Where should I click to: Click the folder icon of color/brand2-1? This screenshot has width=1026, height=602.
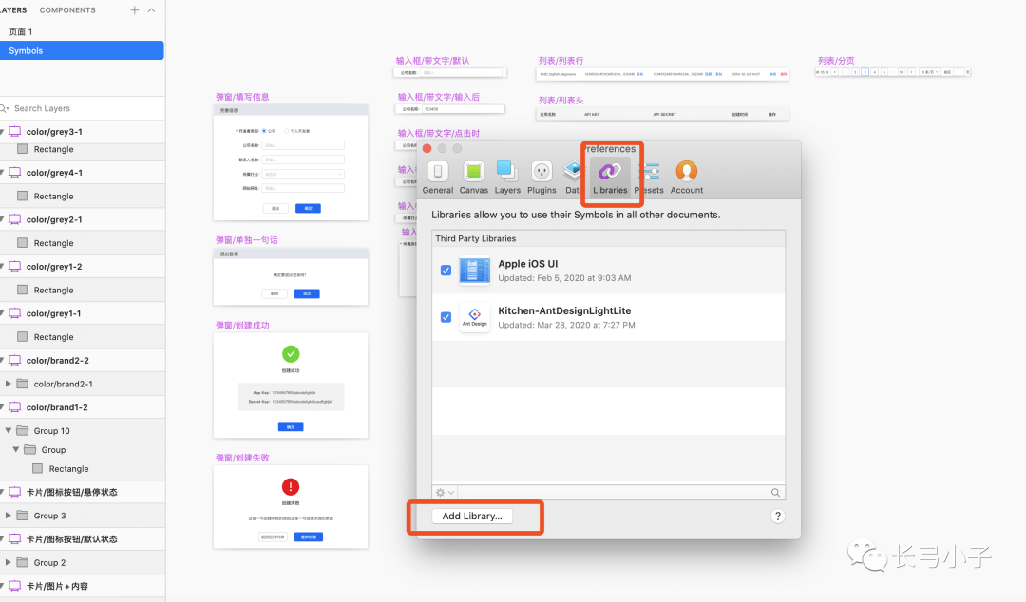(22, 384)
